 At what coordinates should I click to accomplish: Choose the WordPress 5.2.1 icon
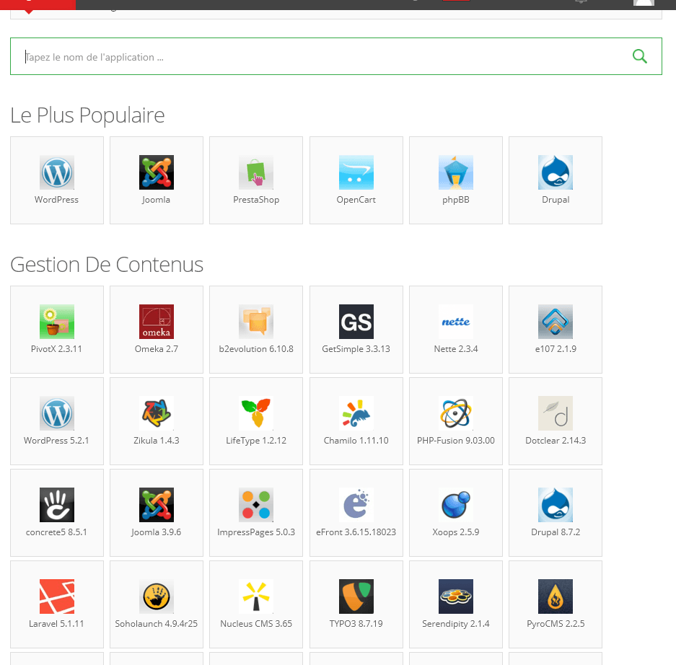click(x=57, y=413)
